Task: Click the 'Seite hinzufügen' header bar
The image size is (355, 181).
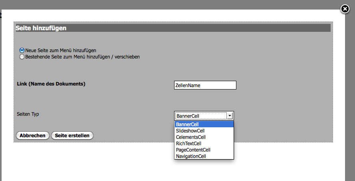Action: (x=173, y=28)
